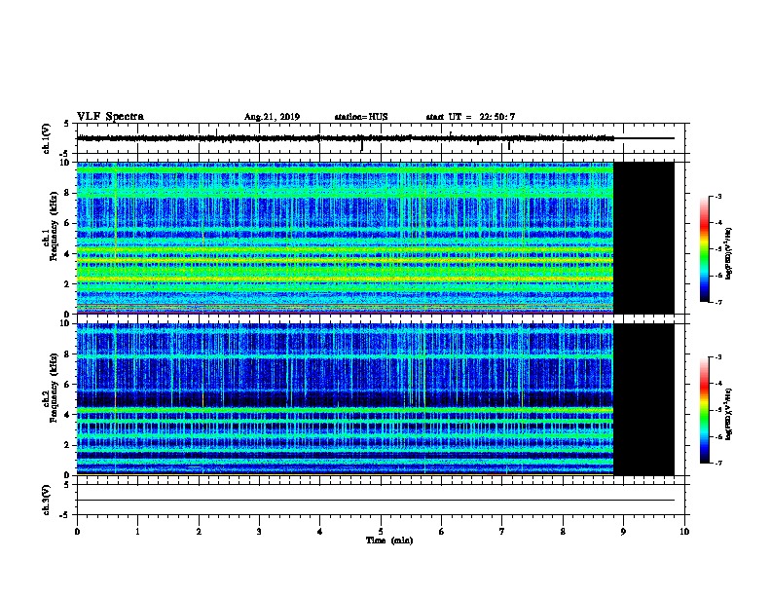Screen dimensions: 771x596
Task: Select the ch.1 color scale log(PSD) unit label
Action: point(728,253)
